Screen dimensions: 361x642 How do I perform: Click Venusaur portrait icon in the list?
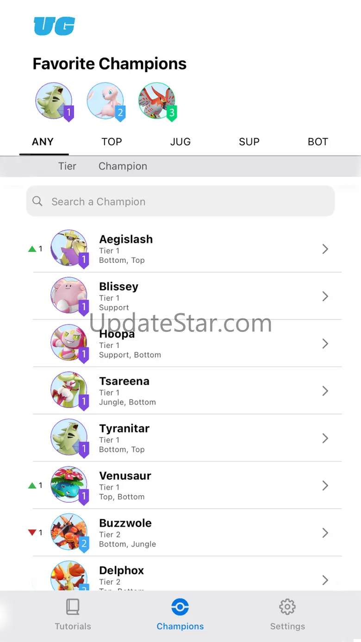[x=69, y=485]
